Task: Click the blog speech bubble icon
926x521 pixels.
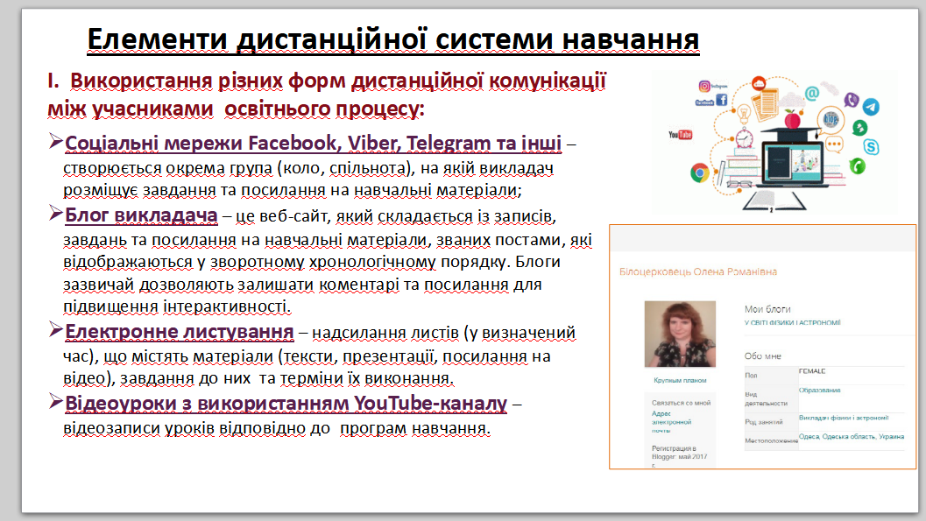Action: pos(831,117)
